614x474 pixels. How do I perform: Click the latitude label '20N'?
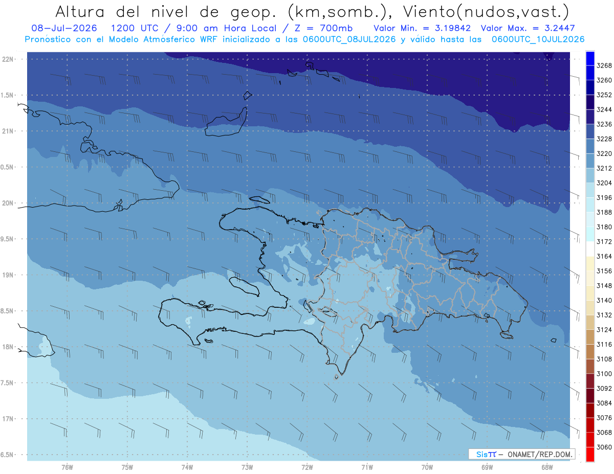click(x=8, y=204)
